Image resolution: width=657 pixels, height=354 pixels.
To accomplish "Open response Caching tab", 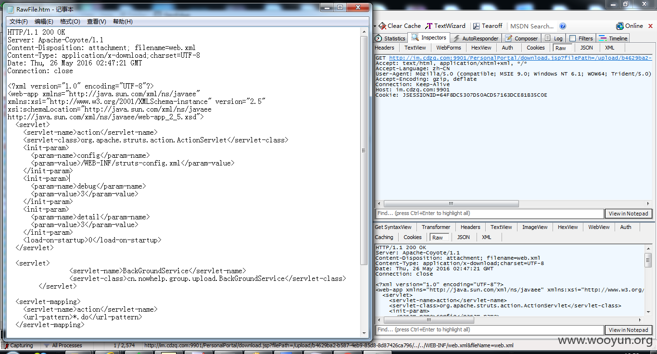I will tap(384, 237).
